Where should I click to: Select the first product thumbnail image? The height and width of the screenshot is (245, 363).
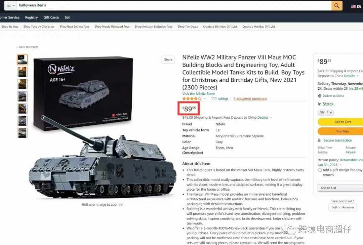click(23, 60)
